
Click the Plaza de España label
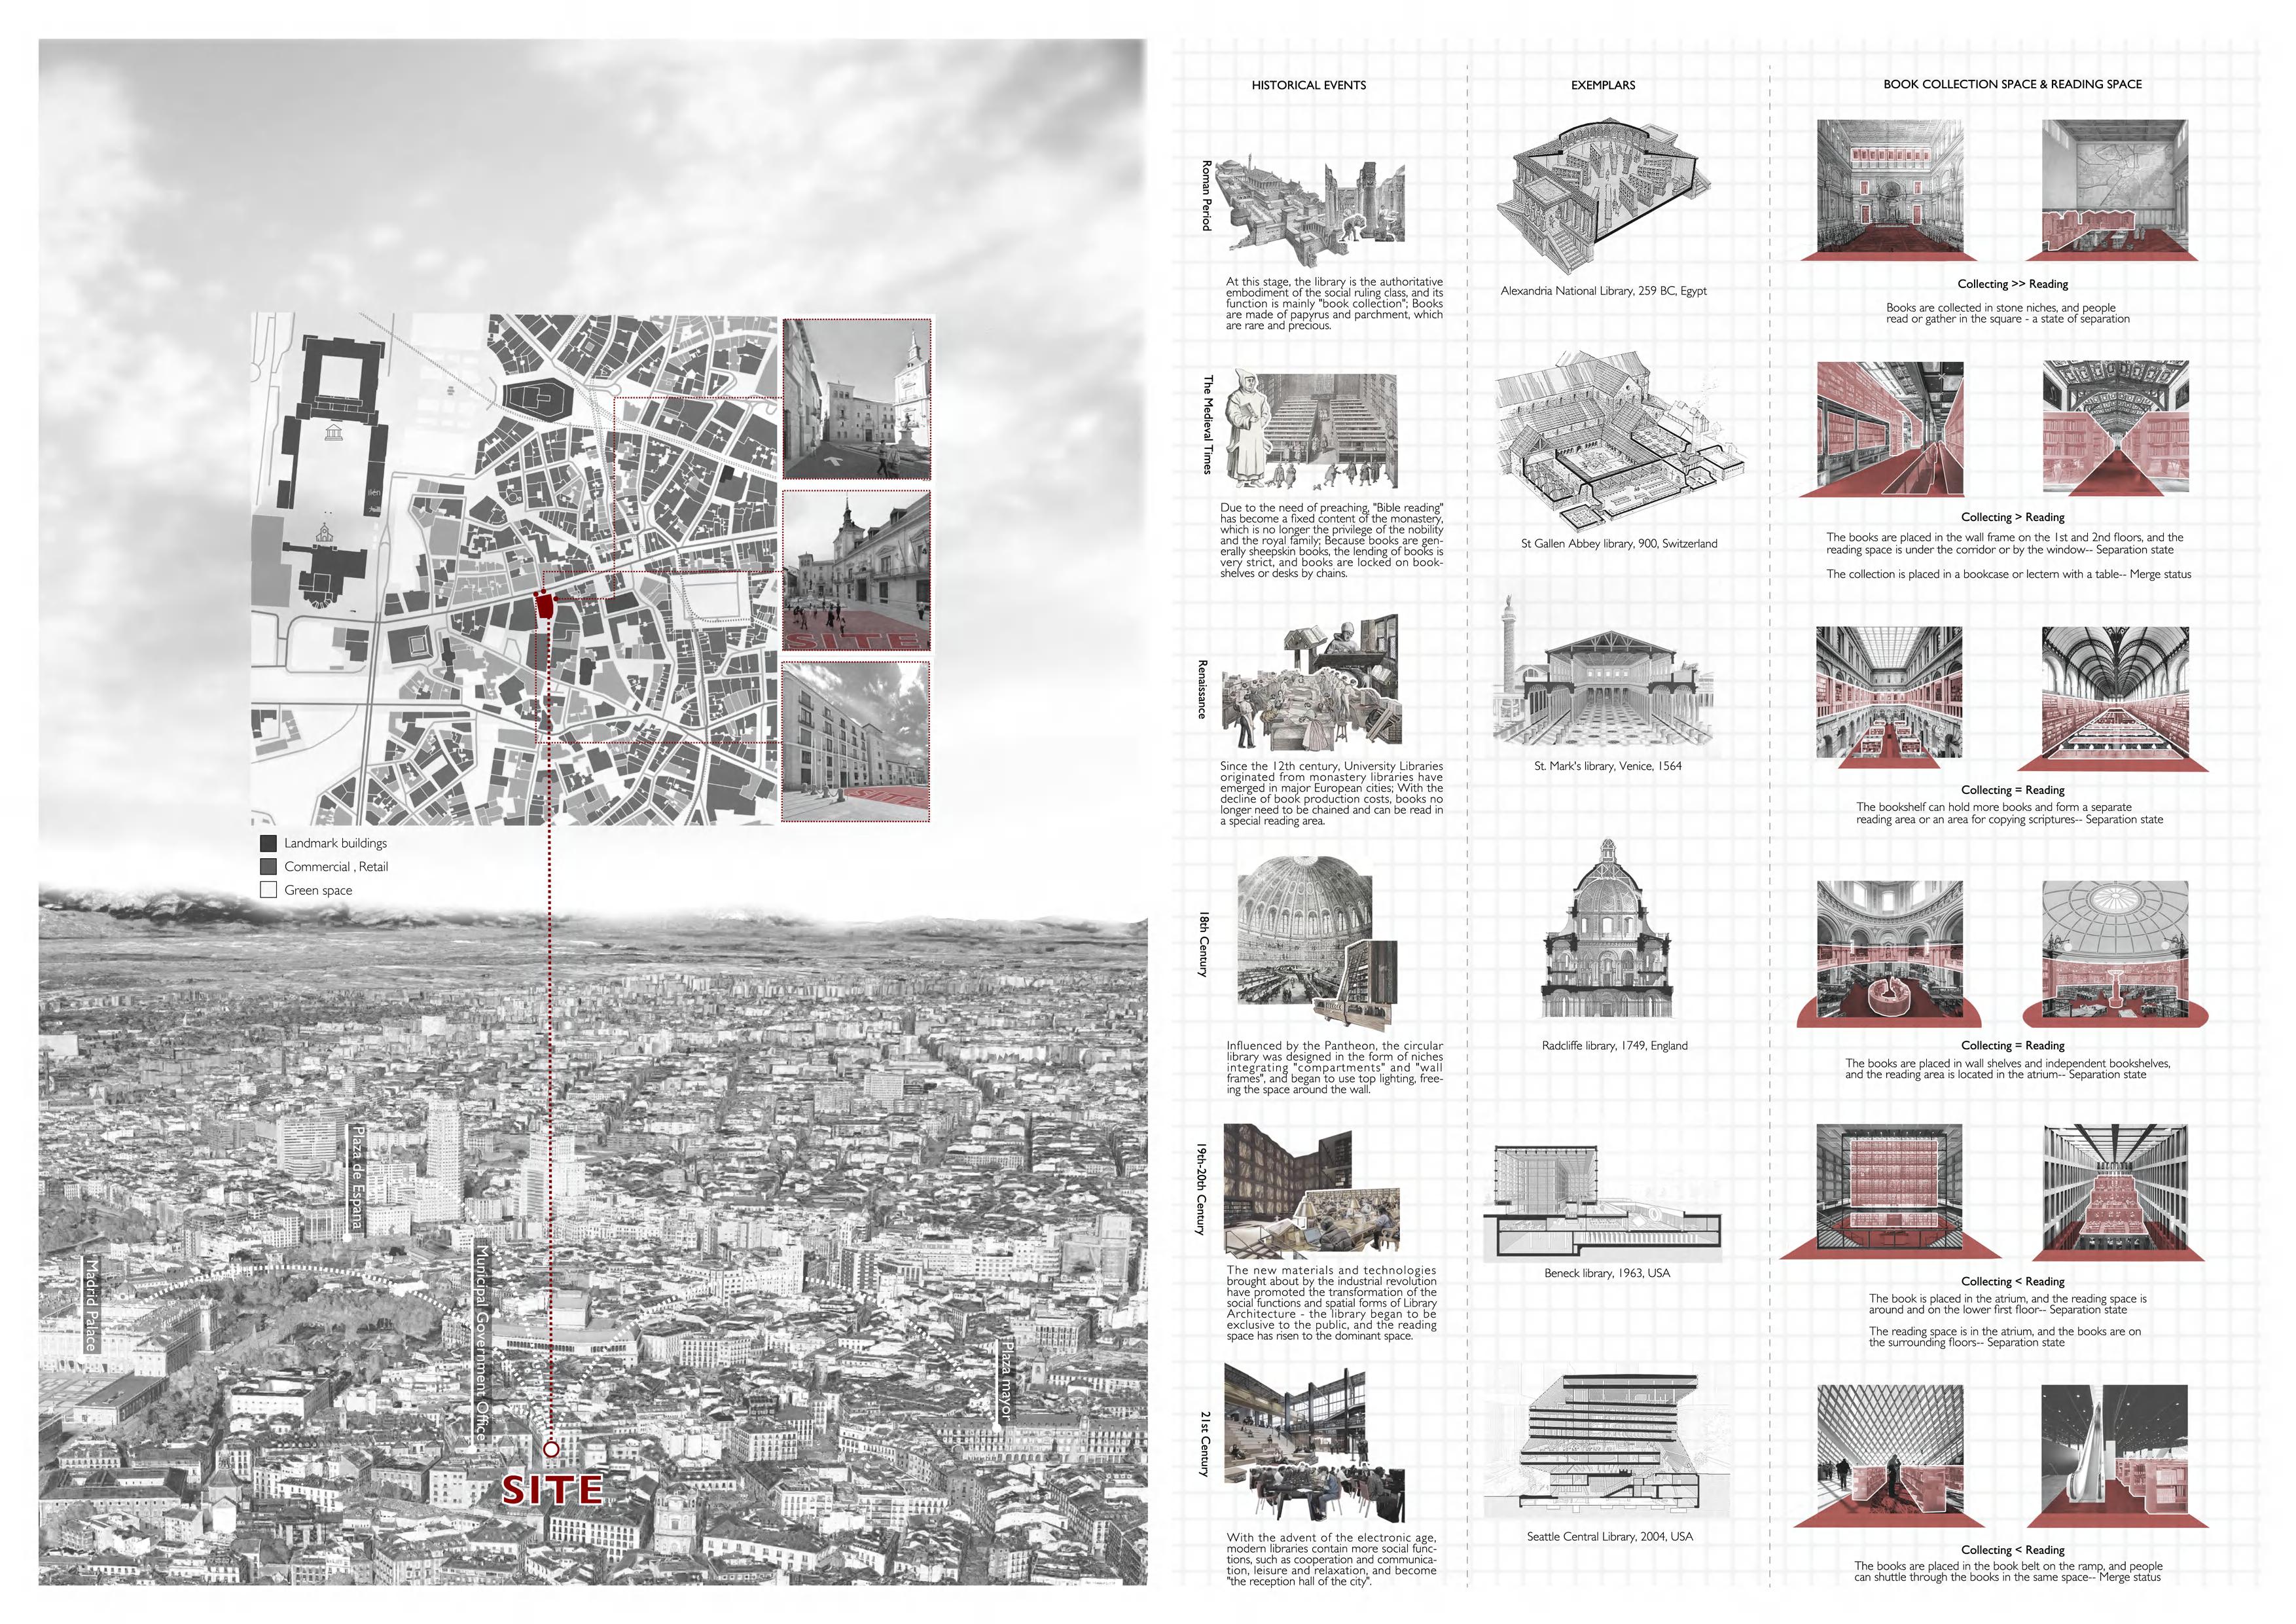[x=357, y=1180]
